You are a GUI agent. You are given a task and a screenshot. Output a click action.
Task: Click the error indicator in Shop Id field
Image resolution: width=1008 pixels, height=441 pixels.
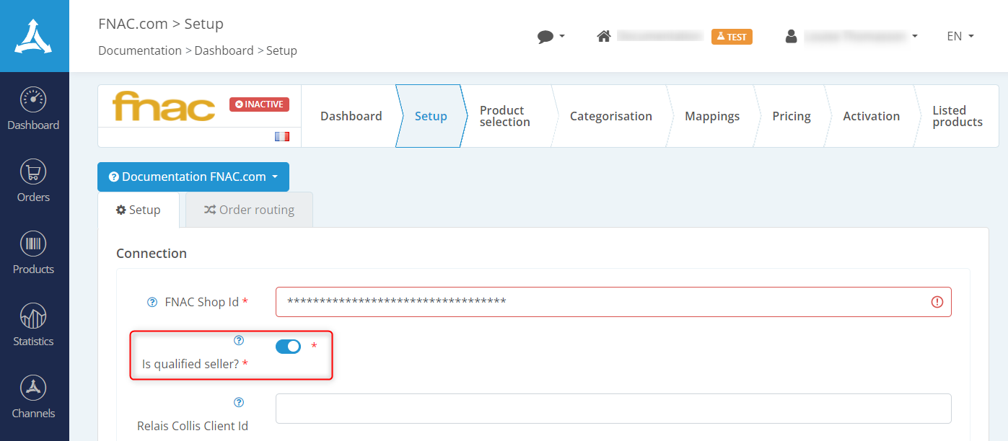point(937,302)
